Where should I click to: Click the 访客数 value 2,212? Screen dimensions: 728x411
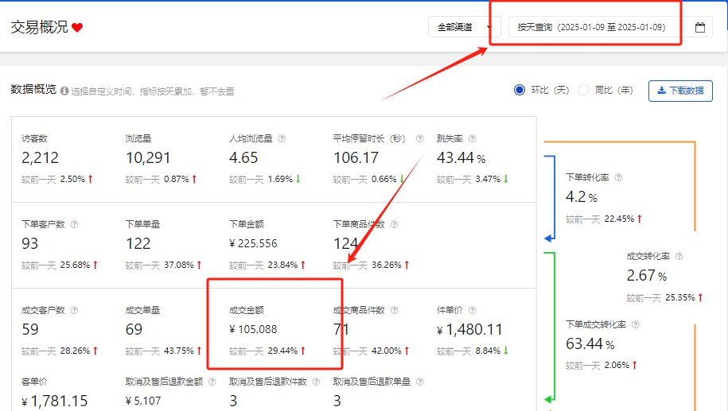click(x=40, y=157)
